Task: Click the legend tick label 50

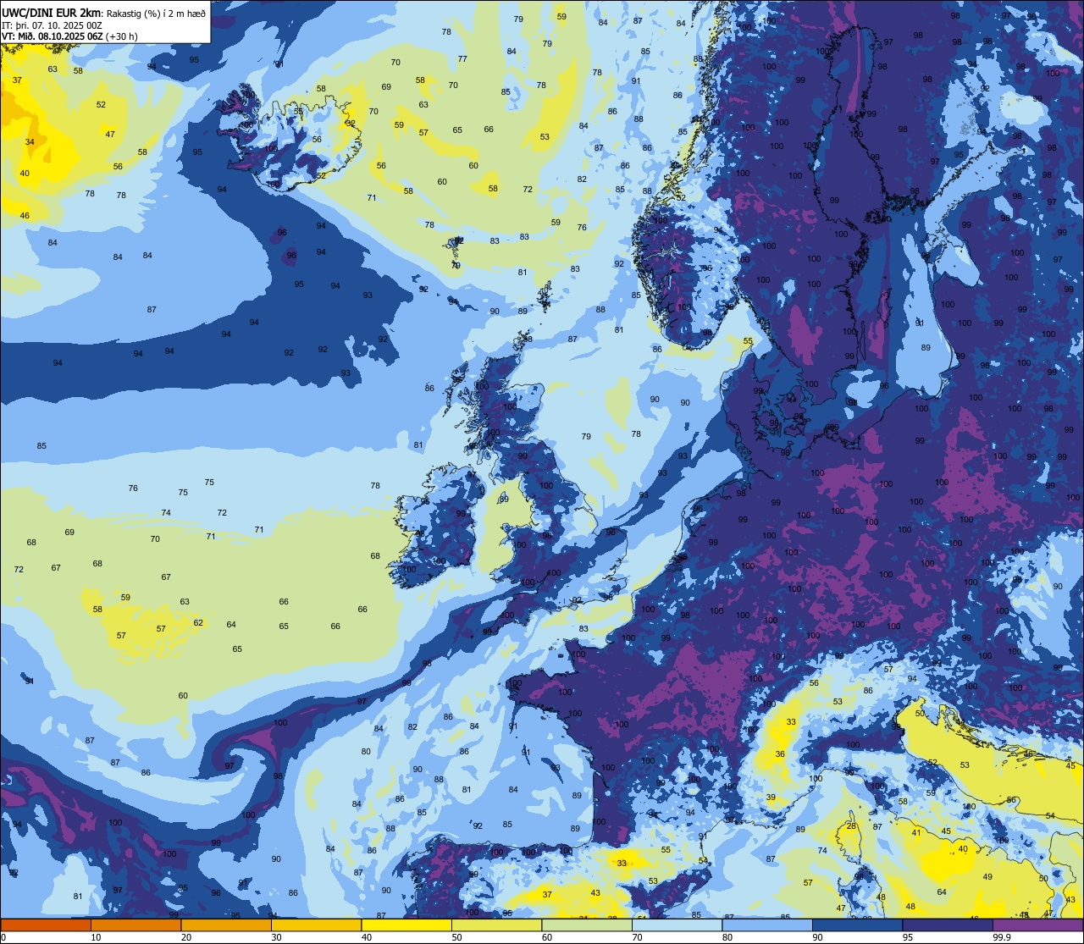Action: click(456, 937)
